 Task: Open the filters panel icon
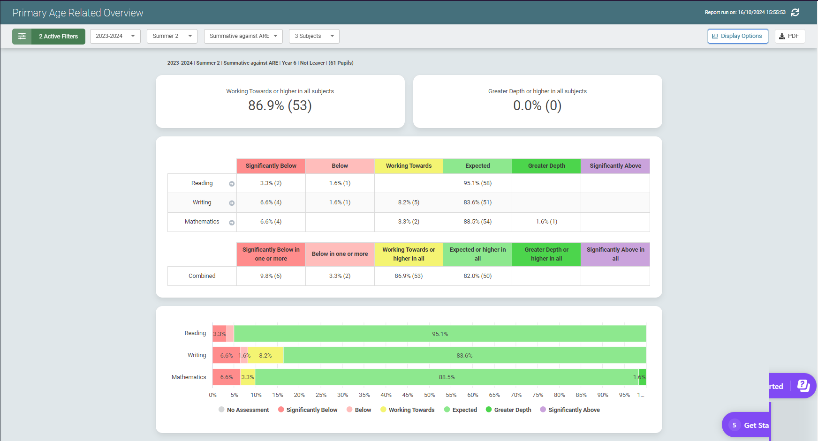22,36
